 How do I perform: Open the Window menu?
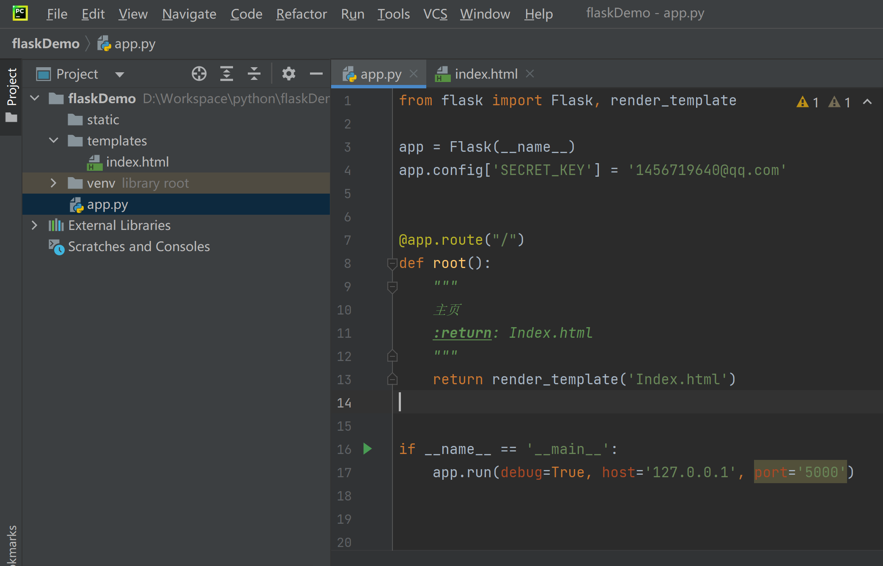485,14
